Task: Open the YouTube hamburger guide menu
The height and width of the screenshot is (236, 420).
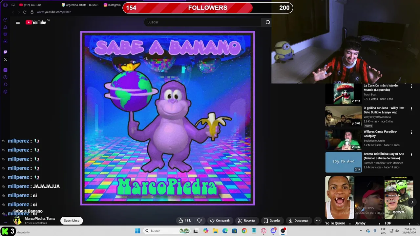Action: (18, 22)
